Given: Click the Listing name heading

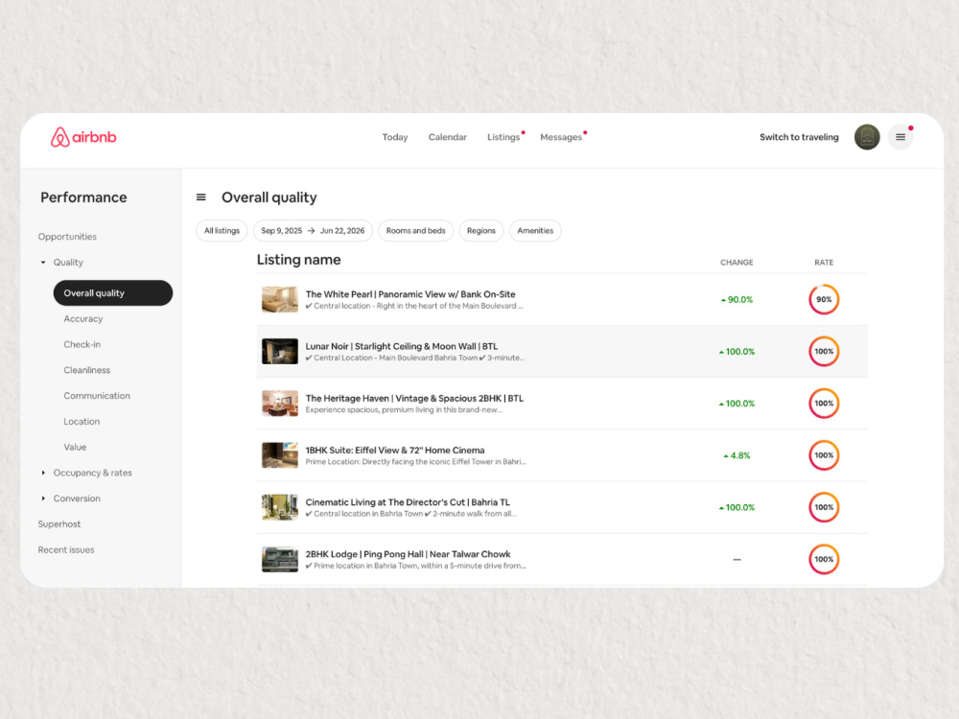Looking at the screenshot, I should [x=298, y=260].
